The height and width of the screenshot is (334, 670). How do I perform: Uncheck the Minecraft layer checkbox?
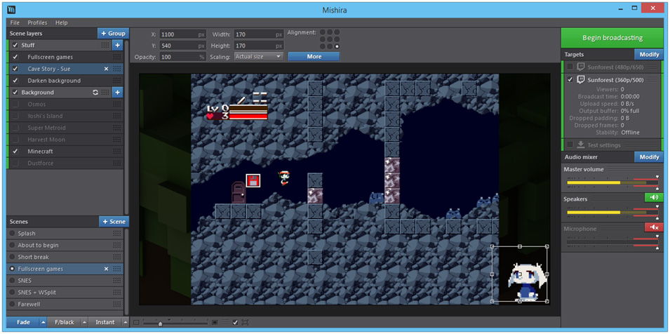pos(15,151)
